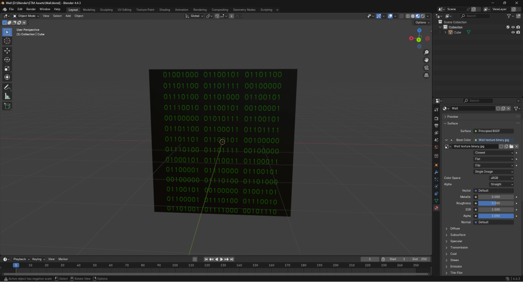
Task: Click the hand pan view icon
Action: [426, 60]
